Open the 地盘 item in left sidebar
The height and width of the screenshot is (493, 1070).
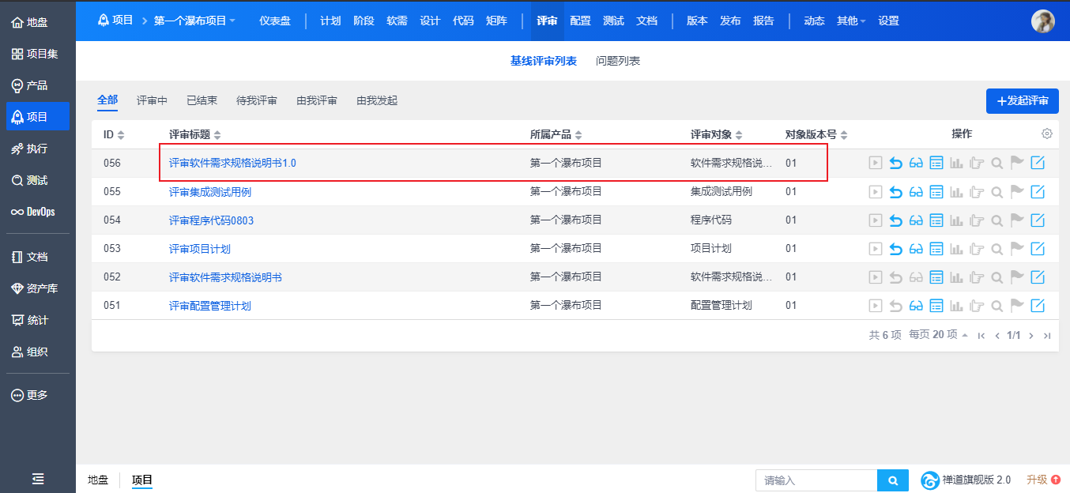(x=38, y=22)
